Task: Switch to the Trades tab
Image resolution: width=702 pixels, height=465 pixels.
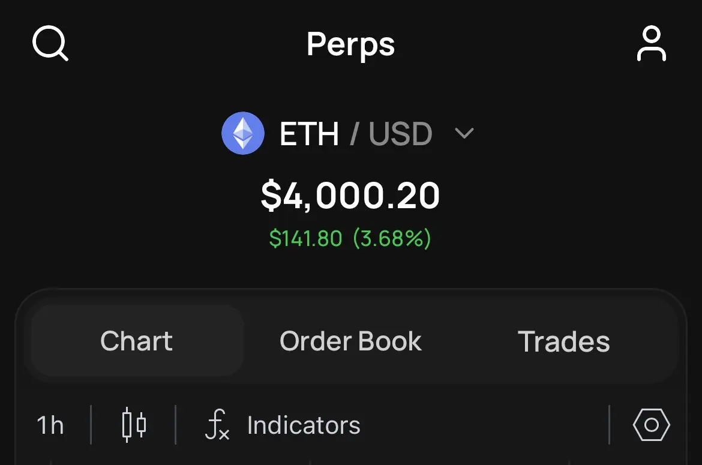Action: point(563,342)
